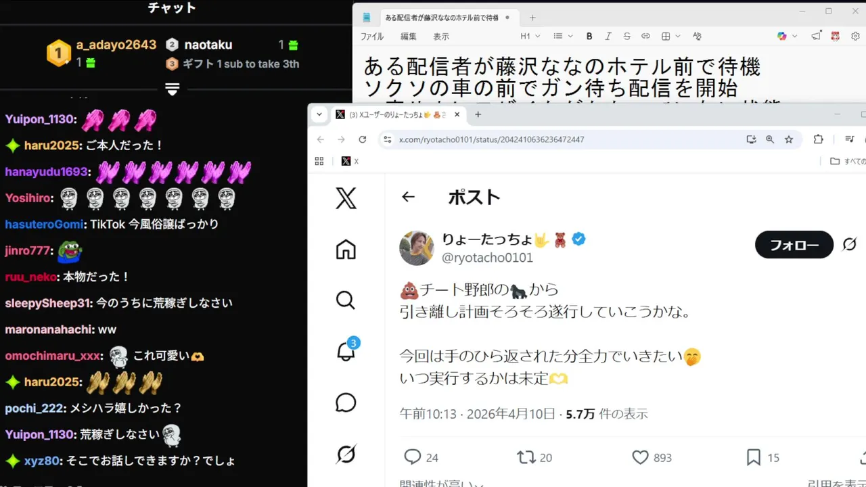Viewport: 866px width, 487px height.
Task: Click the X logo in the sidebar
Action: (346, 198)
